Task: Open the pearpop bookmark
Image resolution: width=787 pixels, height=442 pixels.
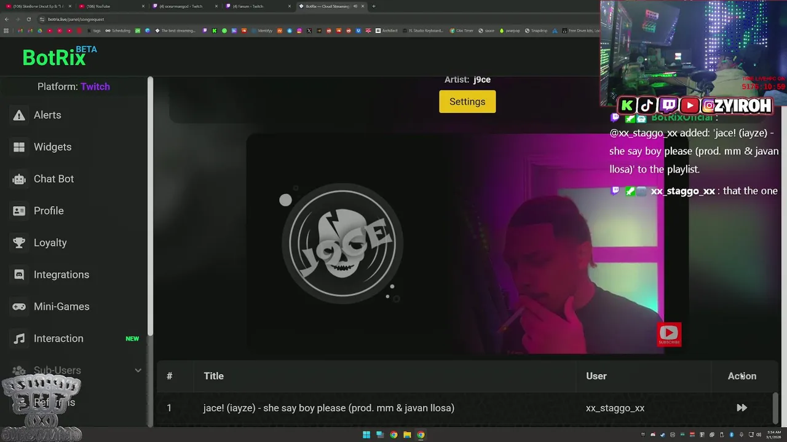Action: coord(509,31)
